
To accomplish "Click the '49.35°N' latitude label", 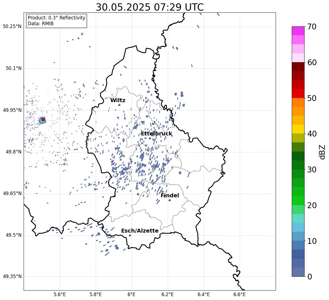I will [12, 276].
